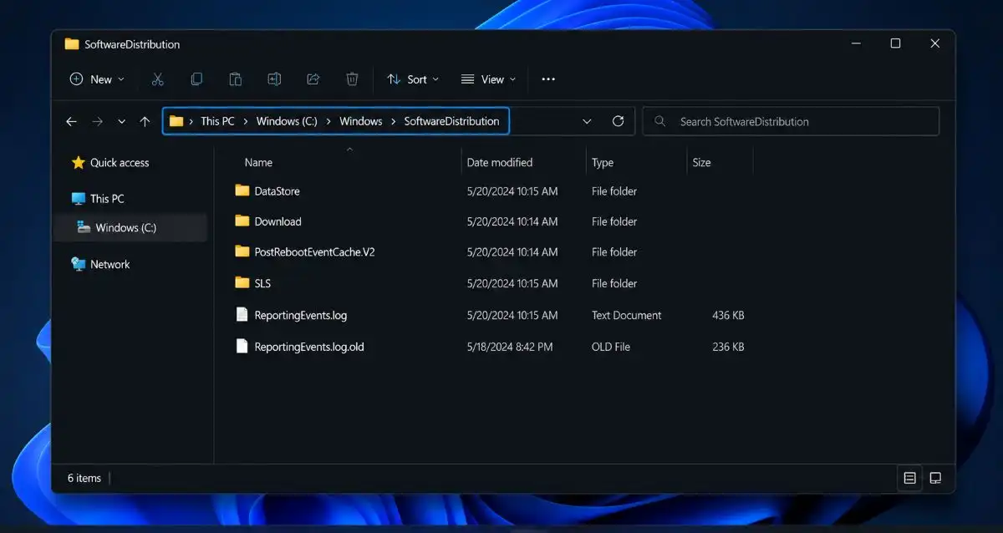The image size is (1003, 533).
Task: Click the folder icon in address bar
Action: [176, 121]
